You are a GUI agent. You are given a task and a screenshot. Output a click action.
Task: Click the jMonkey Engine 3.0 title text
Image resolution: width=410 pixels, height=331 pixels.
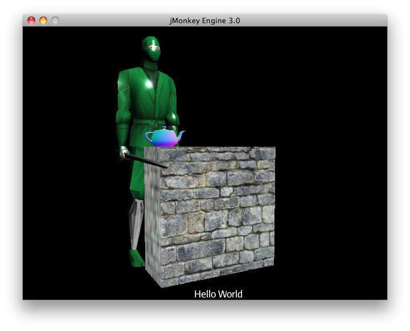coord(205,20)
